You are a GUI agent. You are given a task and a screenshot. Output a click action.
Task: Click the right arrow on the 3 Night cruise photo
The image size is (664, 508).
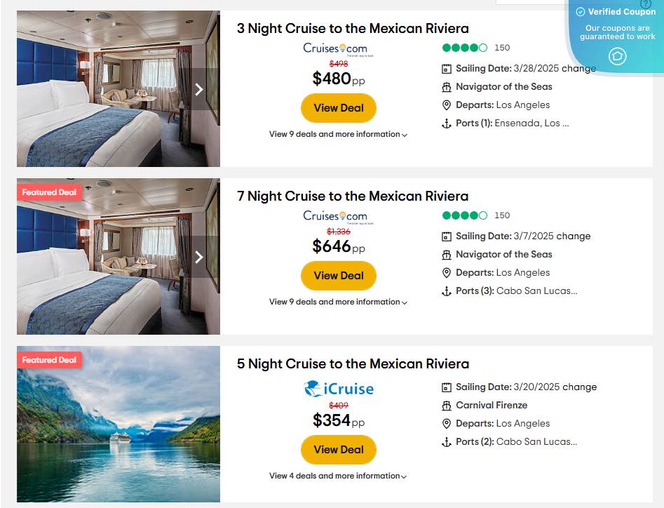pyautogui.click(x=198, y=89)
